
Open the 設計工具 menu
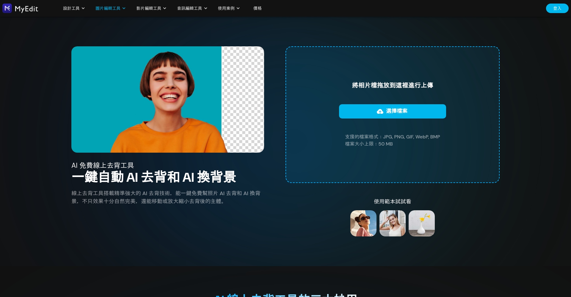coord(71,8)
